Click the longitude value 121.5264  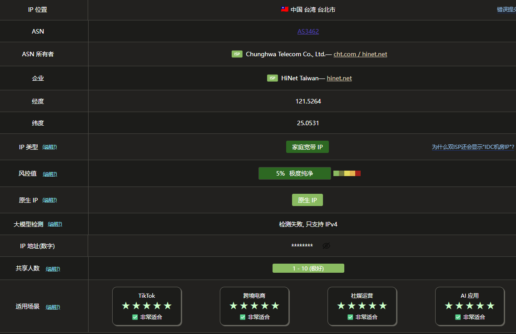[x=308, y=101]
